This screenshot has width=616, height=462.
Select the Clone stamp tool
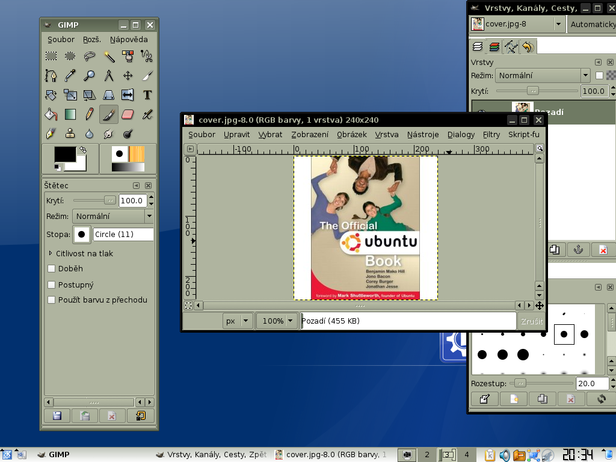tap(70, 134)
